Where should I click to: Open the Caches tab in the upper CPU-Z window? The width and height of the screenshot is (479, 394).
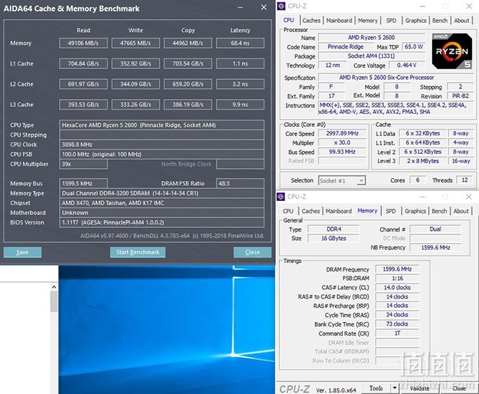[x=311, y=21]
